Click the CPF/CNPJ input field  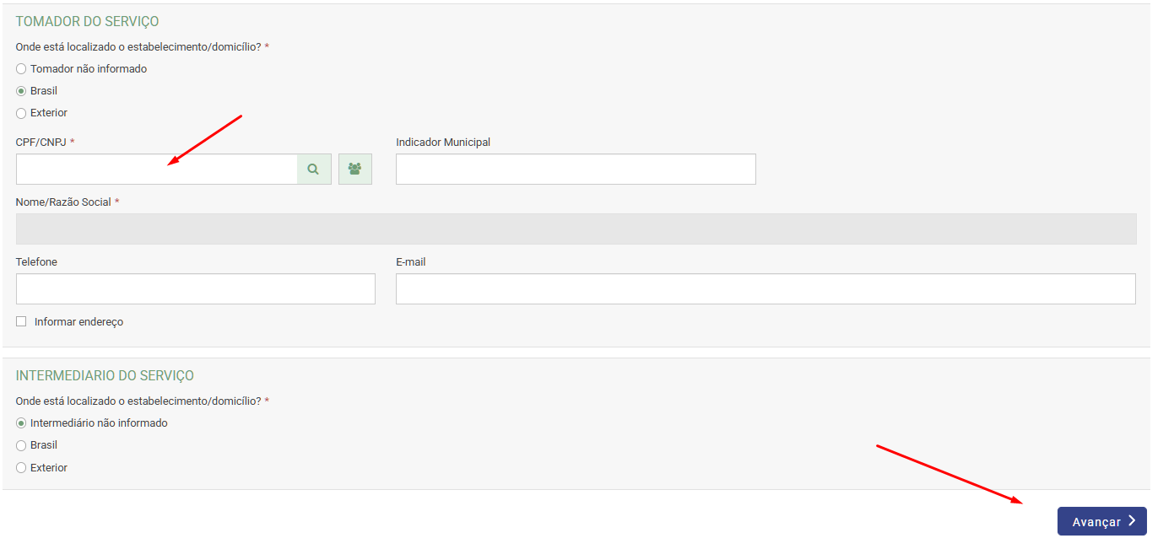(156, 170)
